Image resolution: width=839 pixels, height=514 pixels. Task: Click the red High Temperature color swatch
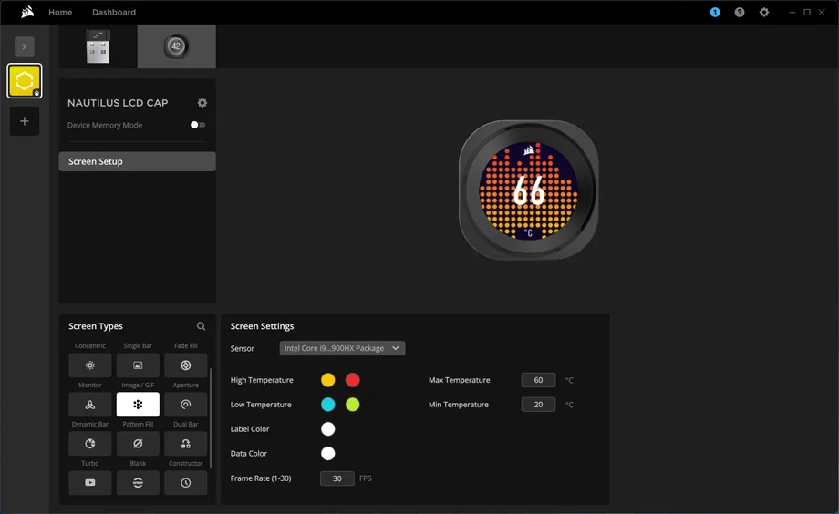pos(352,380)
